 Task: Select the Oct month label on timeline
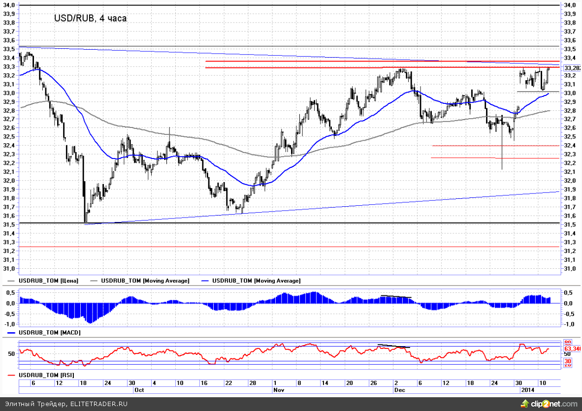pos(140,389)
